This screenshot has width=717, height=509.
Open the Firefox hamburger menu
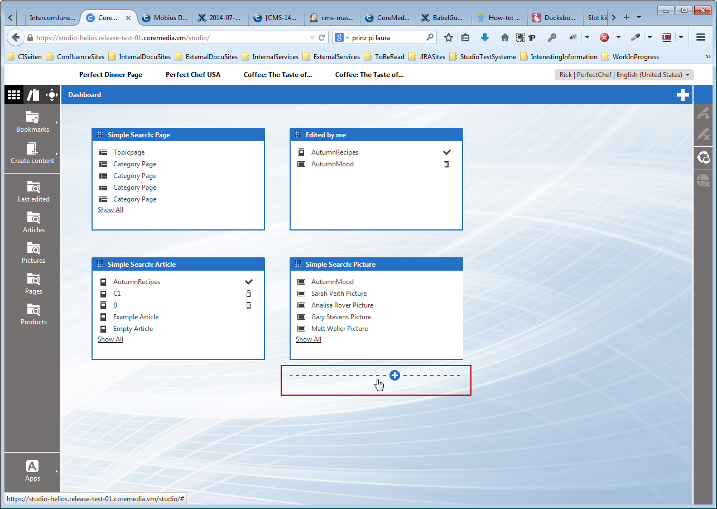coord(701,37)
